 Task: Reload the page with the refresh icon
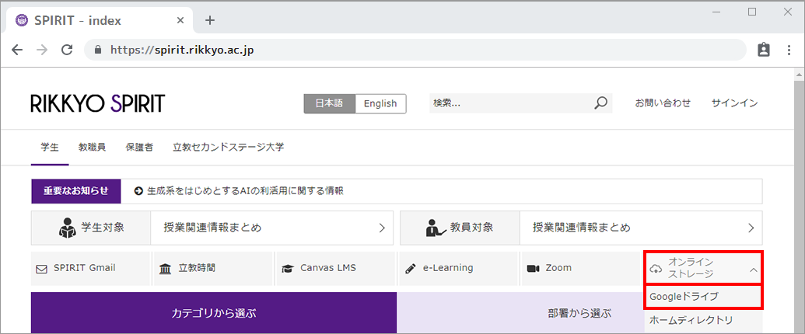click(67, 50)
